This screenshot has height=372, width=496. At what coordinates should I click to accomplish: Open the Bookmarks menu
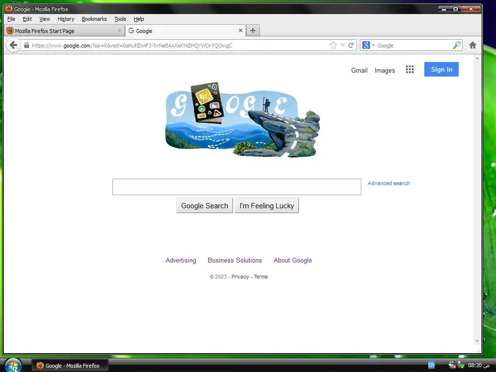(x=94, y=19)
